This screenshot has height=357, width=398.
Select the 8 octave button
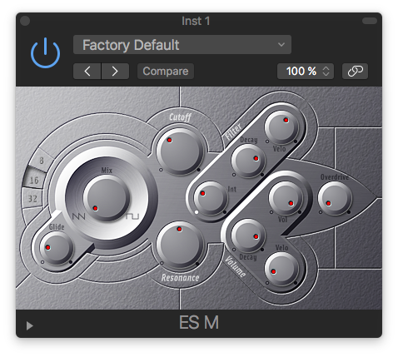pos(42,161)
